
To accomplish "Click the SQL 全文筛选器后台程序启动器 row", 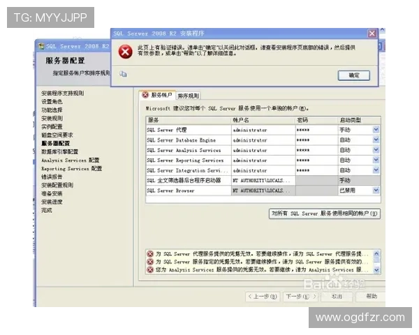I will tap(263, 181).
